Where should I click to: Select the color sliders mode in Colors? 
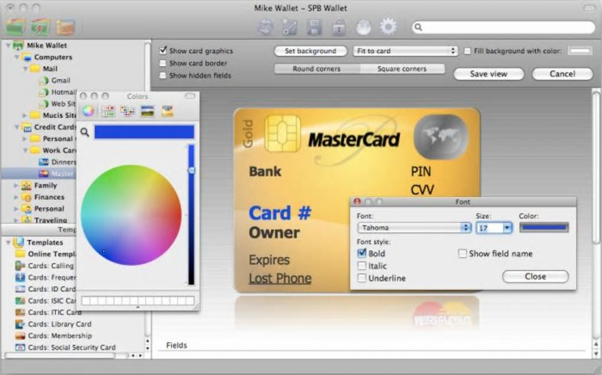[108, 111]
